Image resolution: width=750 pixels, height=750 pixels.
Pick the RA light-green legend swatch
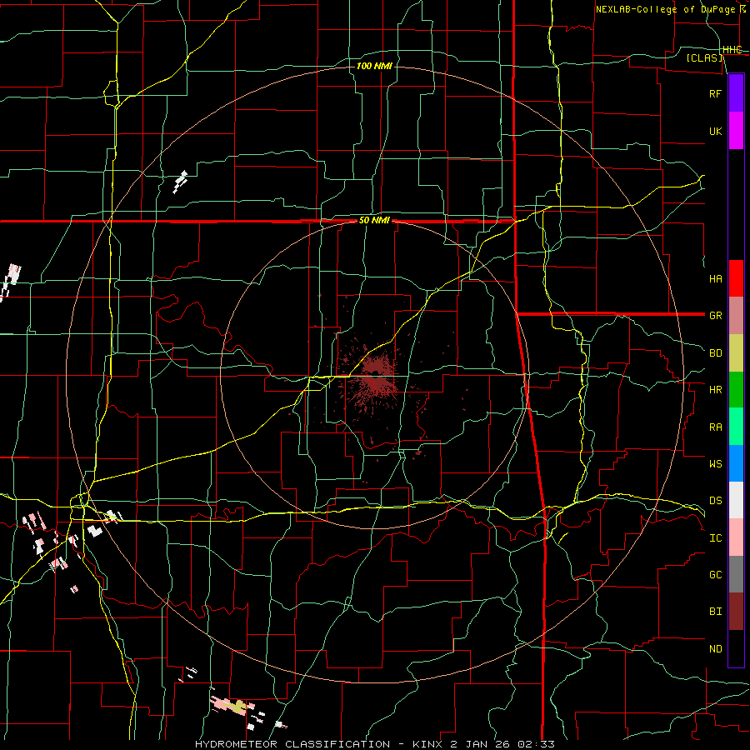click(x=736, y=427)
